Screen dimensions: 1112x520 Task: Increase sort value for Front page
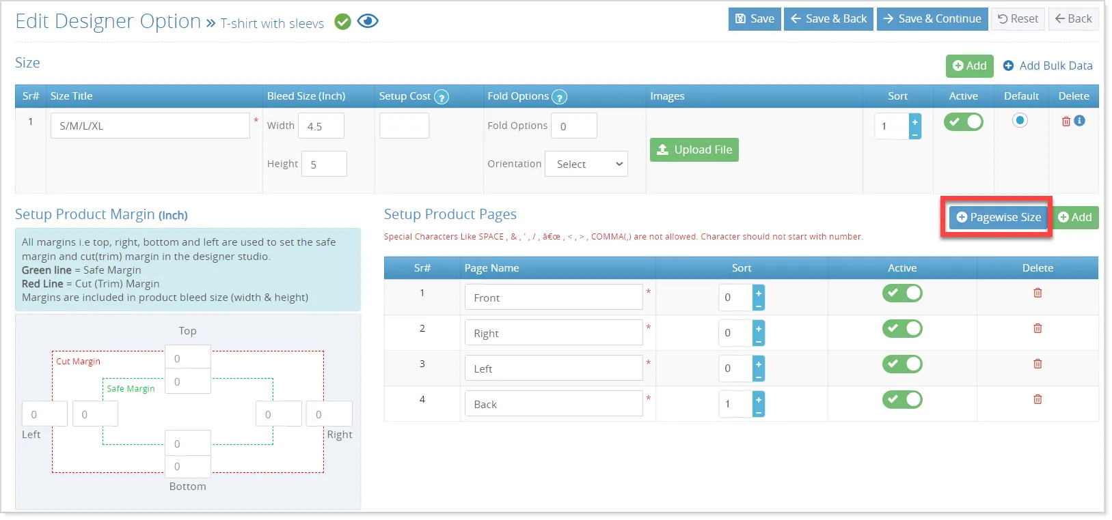[759, 292]
